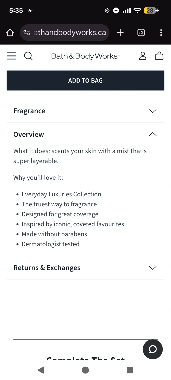171x380 pixels.
Task: Open the shopping bag icon
Action: [x=159, y=56]
